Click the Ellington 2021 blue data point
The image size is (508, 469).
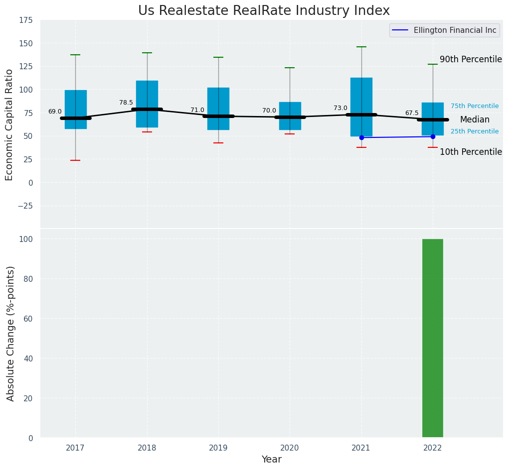(361, 137)
